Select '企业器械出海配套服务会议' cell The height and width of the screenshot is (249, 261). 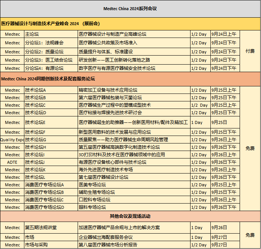point(134,237)
